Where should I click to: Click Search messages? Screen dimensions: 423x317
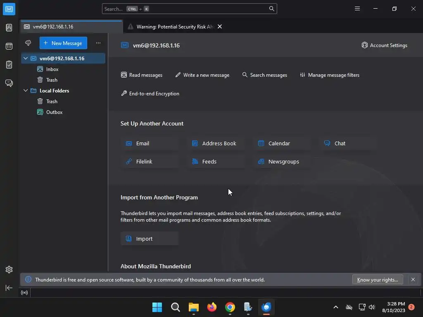265,75
